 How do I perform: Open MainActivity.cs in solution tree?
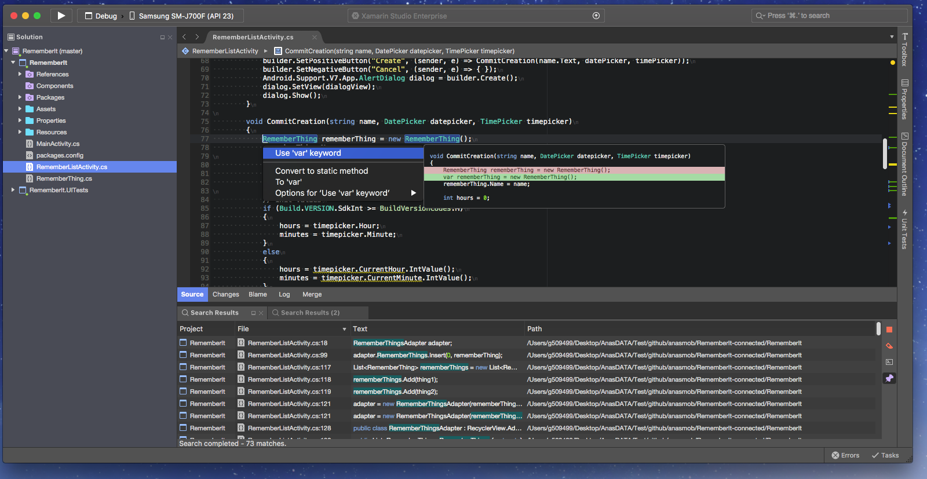click(x=58, y=144)
